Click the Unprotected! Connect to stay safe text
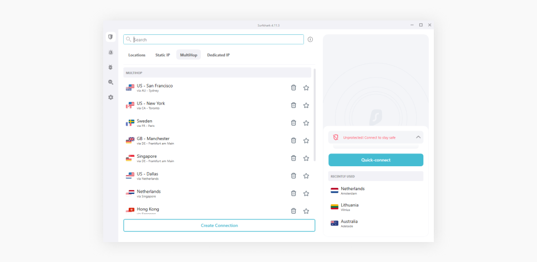The width and height of the screenshot is (537, 262). click(369, 137)
